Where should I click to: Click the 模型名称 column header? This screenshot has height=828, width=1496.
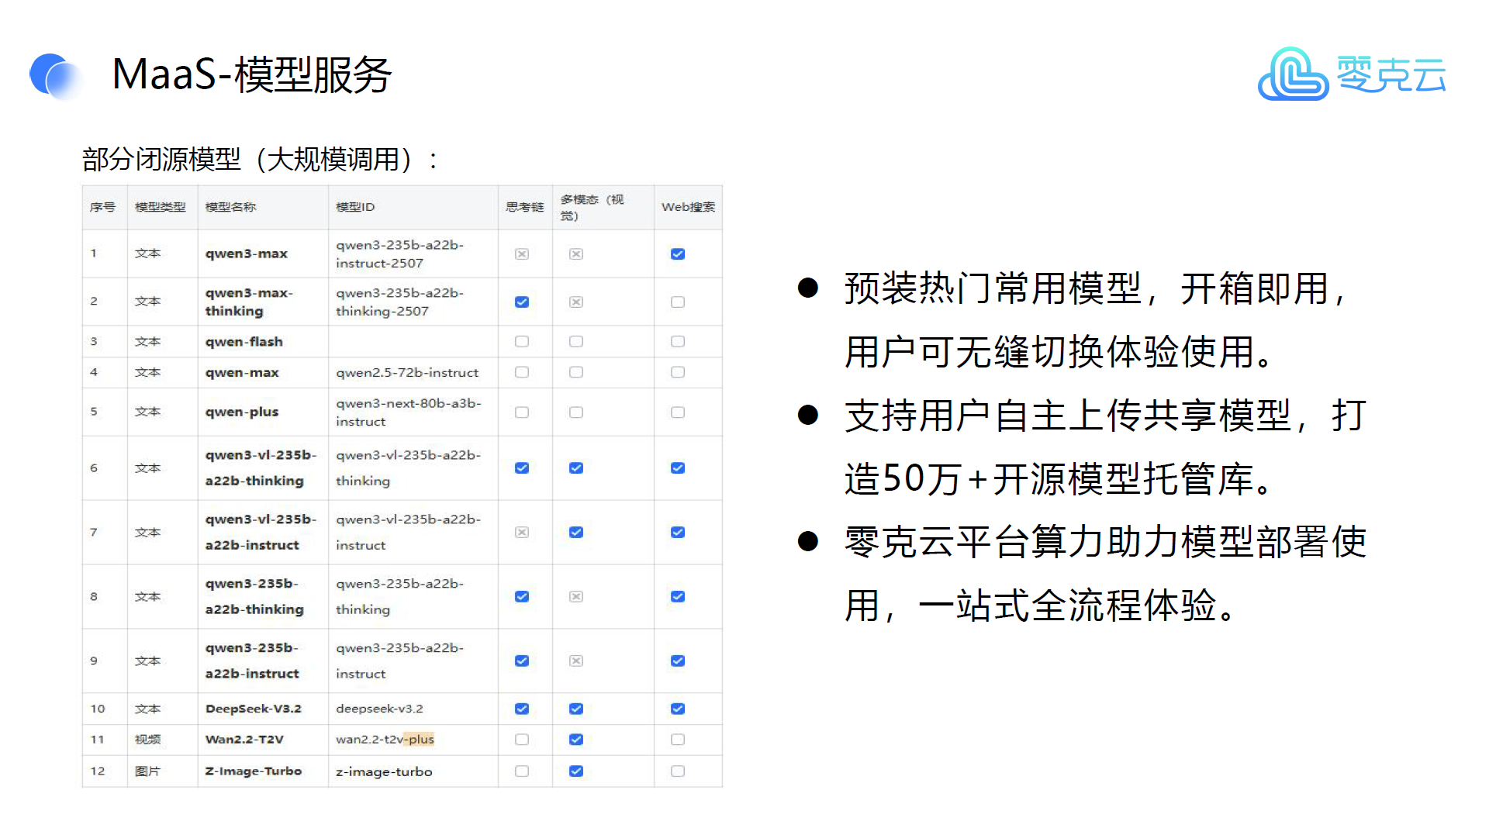(x=230, y=207)
